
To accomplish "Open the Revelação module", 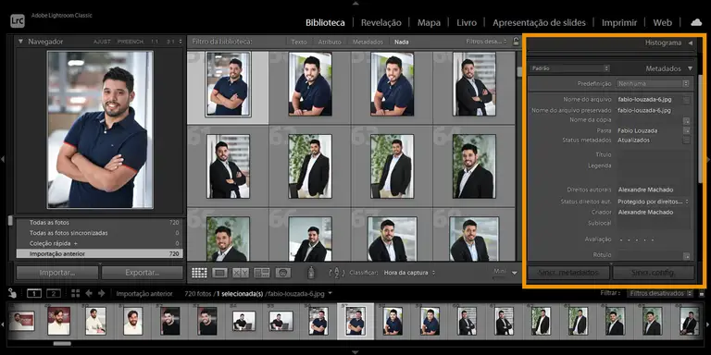I will click(x=380, y=22).
